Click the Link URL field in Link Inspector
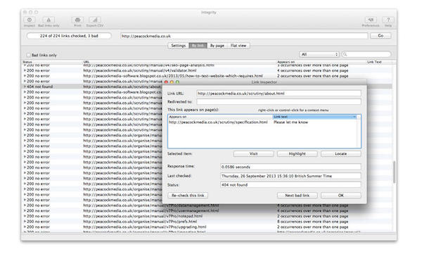Image resolution: width=422 pixels, height=264 pixels. pos(279,94)
